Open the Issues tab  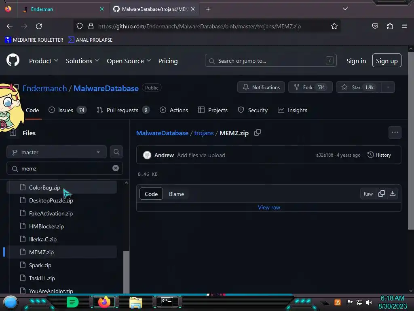(x=68, y=110)
